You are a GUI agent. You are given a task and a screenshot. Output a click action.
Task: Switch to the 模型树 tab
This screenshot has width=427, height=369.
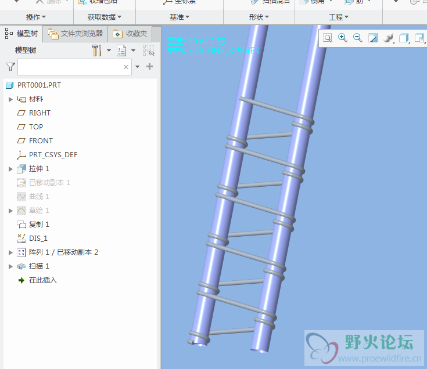pyautogui.click(x=21, y=34)
